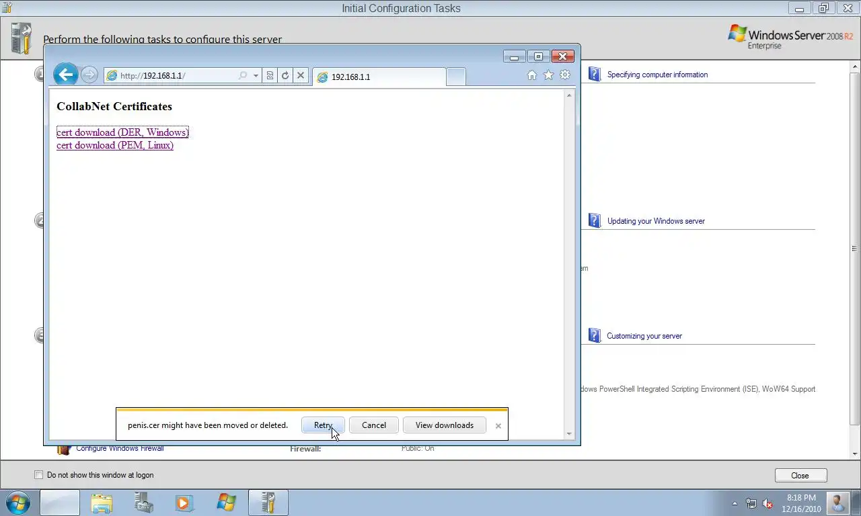Click the user picture tray icon
This screenshot has height=516, width=861.
838,503
